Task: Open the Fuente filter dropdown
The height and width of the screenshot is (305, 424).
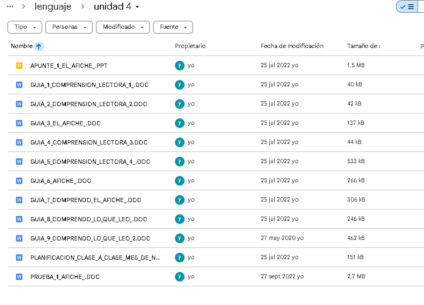Action: point(173,27)
